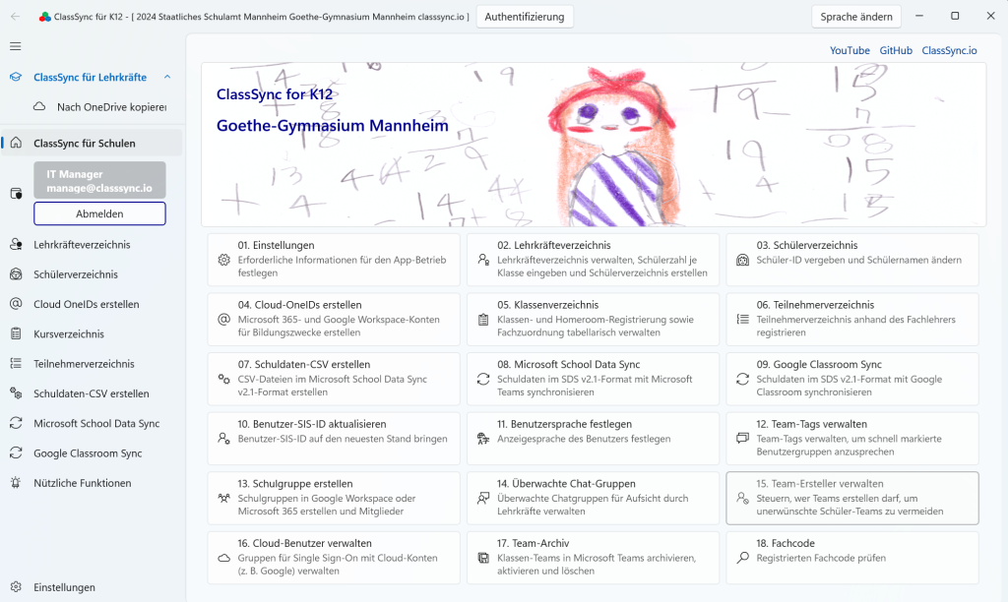Click the chat icon on Team-Tags verwalten tile
The height and width of the screenshot is (602, 1008).
click(x=742, y=439)
